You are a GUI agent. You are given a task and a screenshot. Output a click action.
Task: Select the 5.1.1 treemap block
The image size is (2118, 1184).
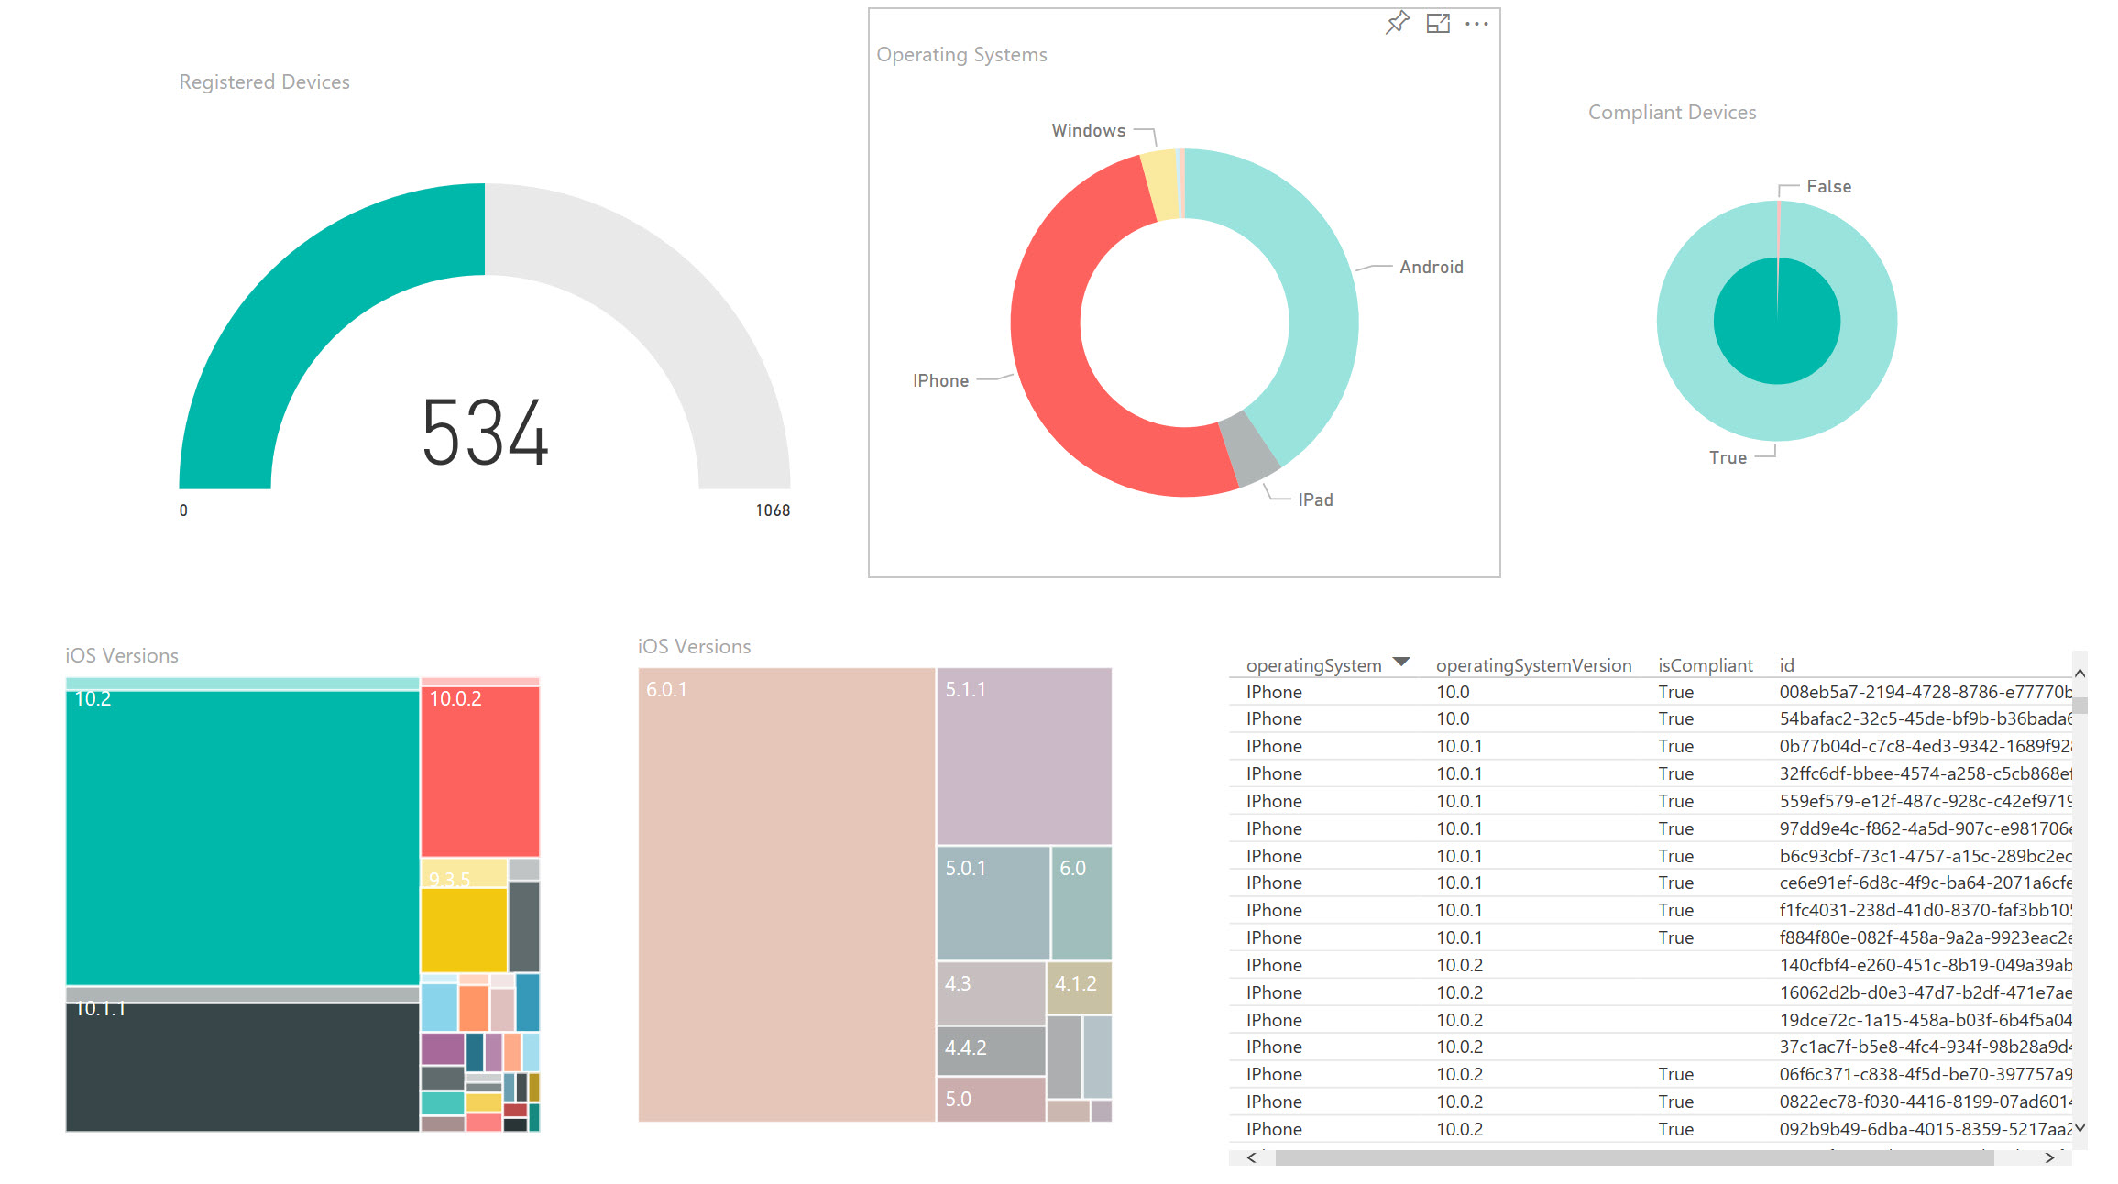click(x=1024, y=756)
